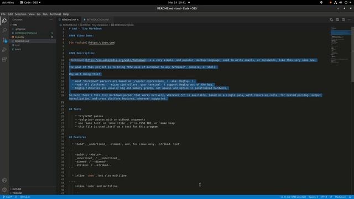Open the Help menu
This screenshot has width=354, height=199.
coord(66,14)
